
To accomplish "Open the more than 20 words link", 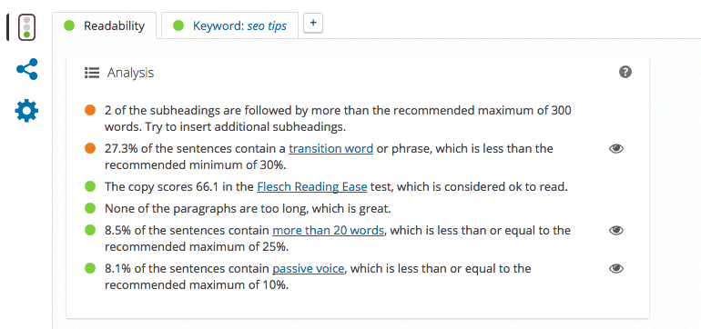I will (x=328, y=230).
